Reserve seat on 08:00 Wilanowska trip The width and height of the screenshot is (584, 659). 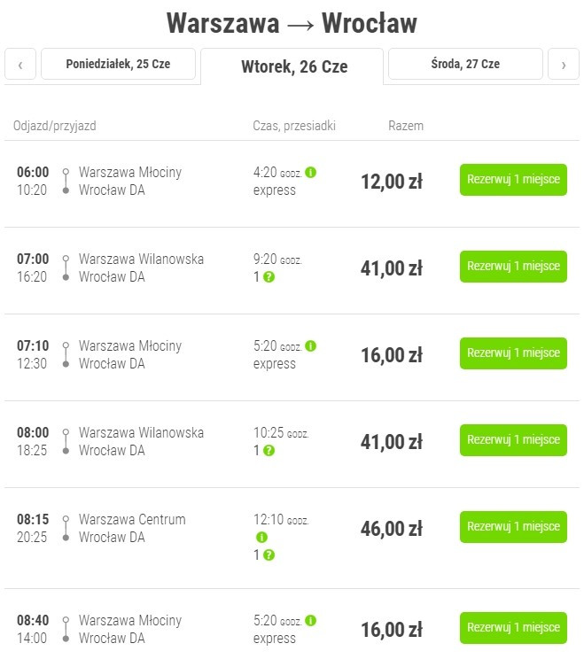tap(513, 440)
